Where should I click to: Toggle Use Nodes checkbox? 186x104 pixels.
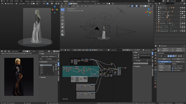(x=90, y=50)
